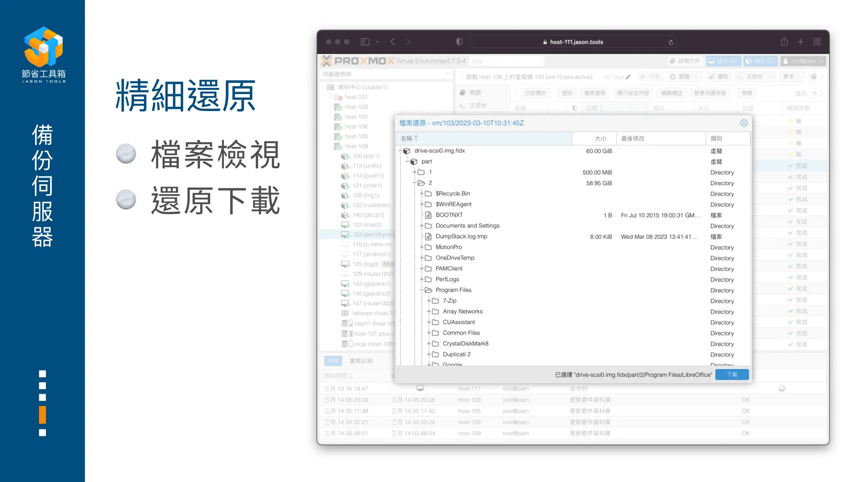Viewport: 857px width, 482px height.
Task: Switch to the 叢集記錄 log tab
Action: tap(361, 361)
